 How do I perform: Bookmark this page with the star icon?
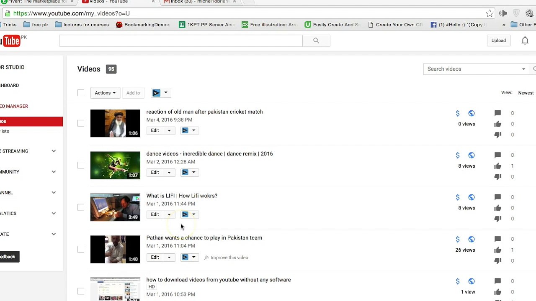tap(490, 13)
